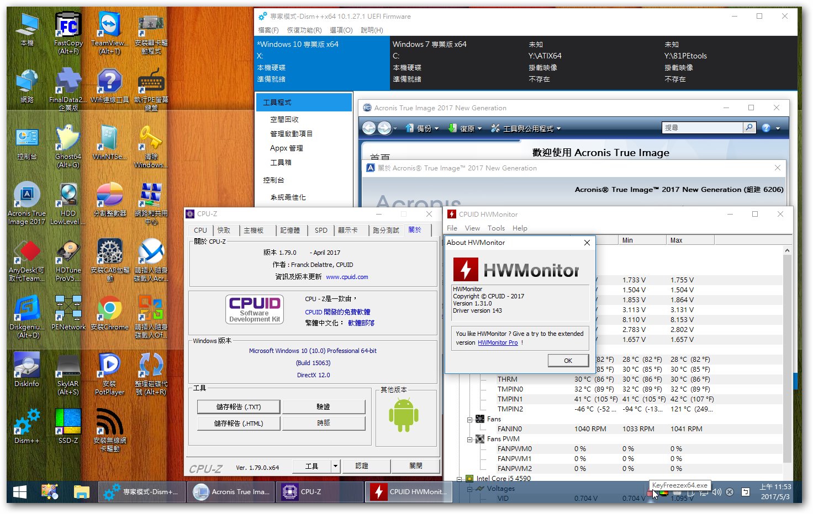The image size is (813, 514).
Task: Click the 軟體部落 translator link
Action: click(361, 323)
